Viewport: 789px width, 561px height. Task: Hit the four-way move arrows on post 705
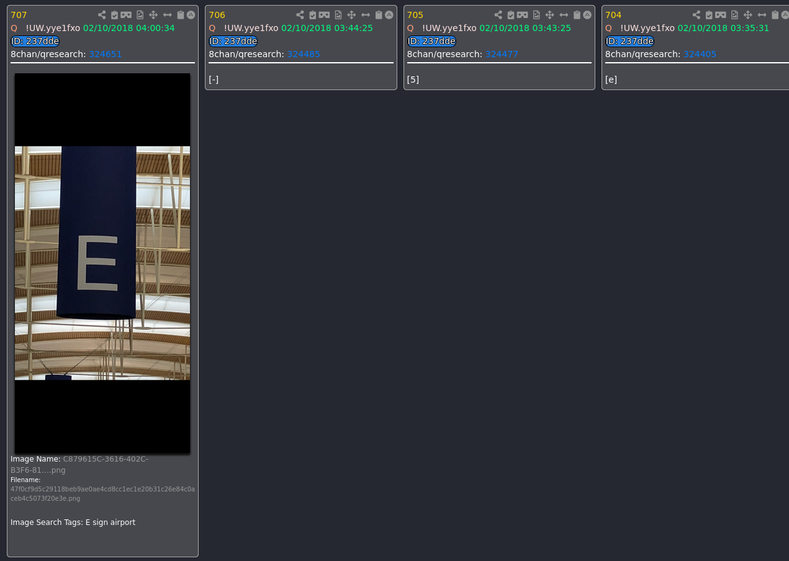[549, 15]
